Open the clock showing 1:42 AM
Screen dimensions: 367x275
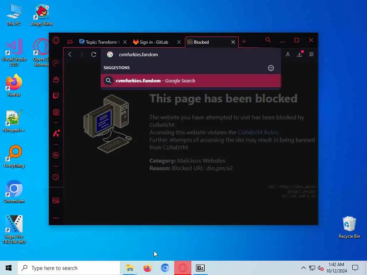336,268
